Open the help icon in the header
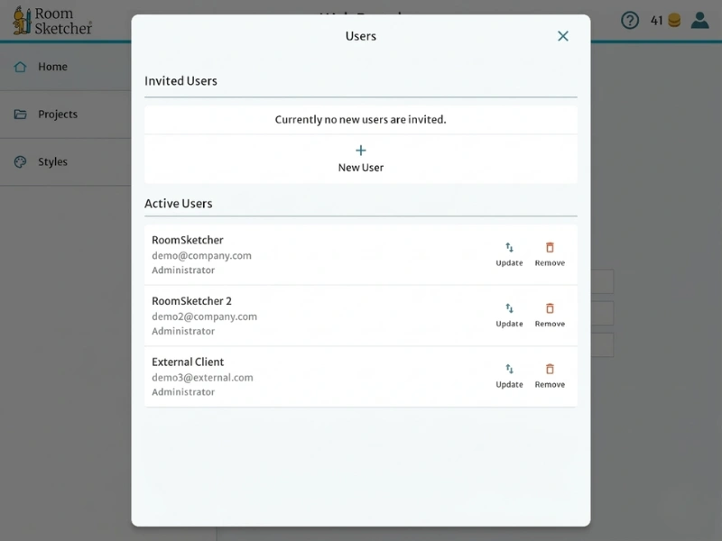 631,20
